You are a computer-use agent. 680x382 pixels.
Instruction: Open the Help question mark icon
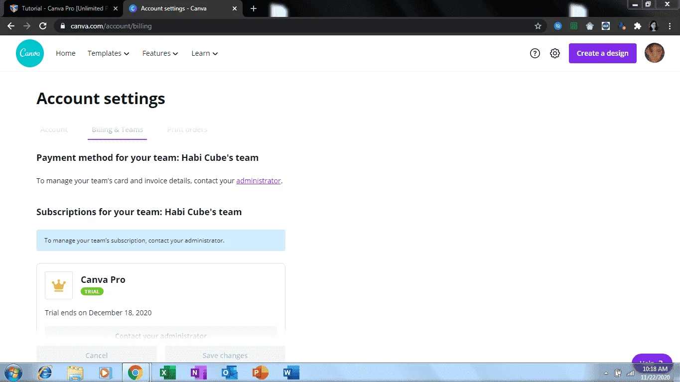(x=535, y=53)
